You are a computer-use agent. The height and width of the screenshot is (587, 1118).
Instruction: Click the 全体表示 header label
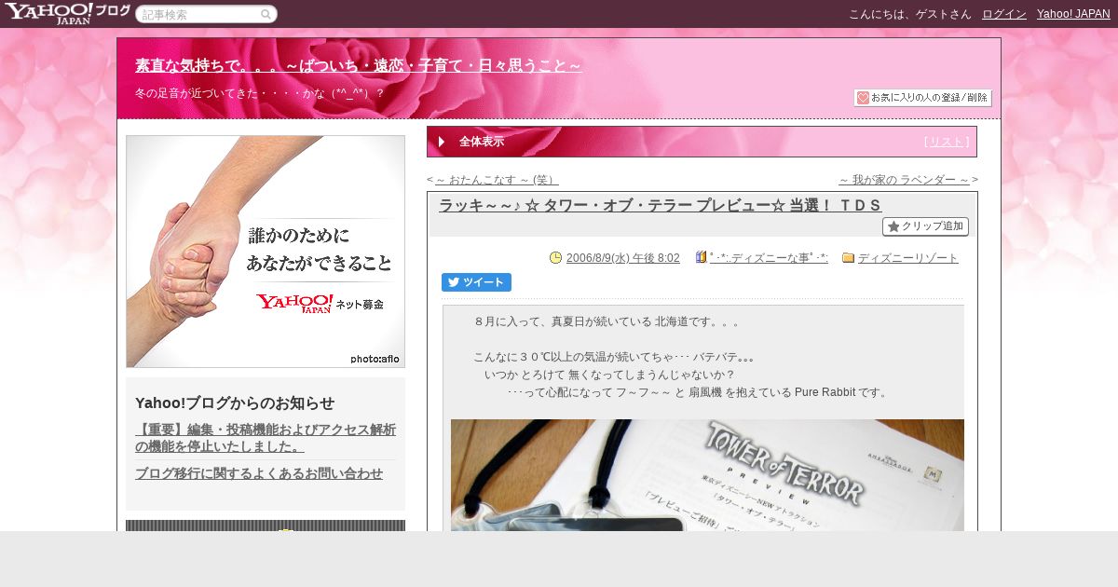[482, 142]
